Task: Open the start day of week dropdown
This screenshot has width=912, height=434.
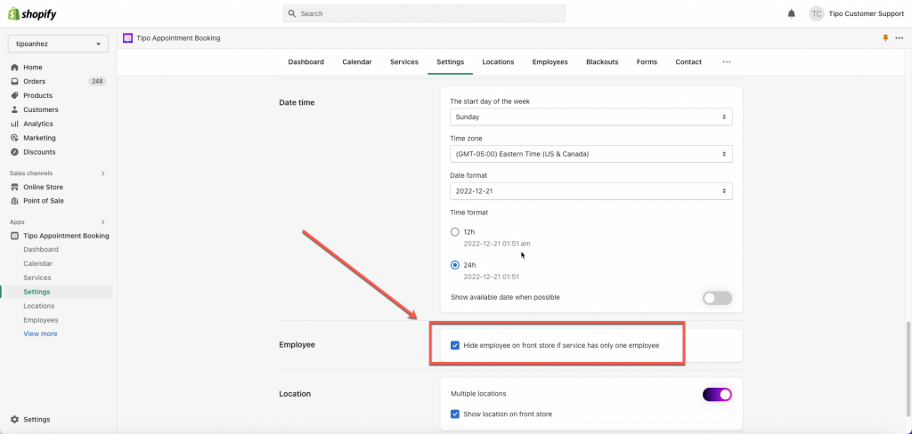Action: [x=591, y=117]
